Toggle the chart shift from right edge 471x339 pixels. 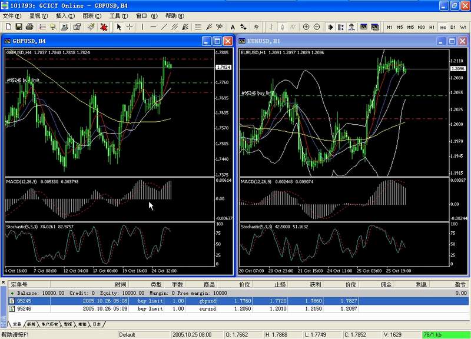click(340, 26)
